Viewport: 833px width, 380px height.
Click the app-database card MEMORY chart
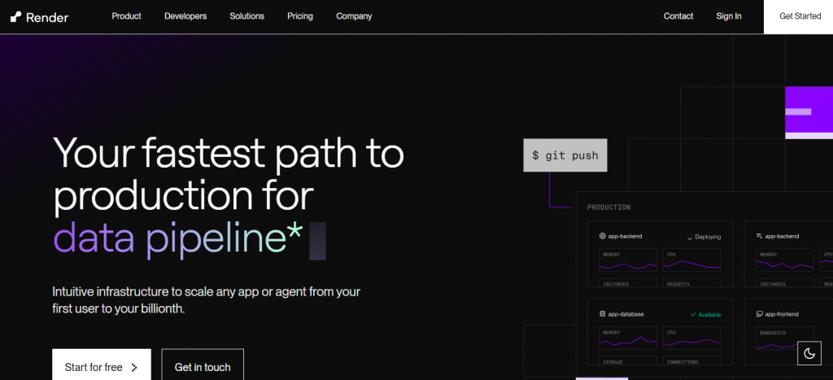[628, 338]
